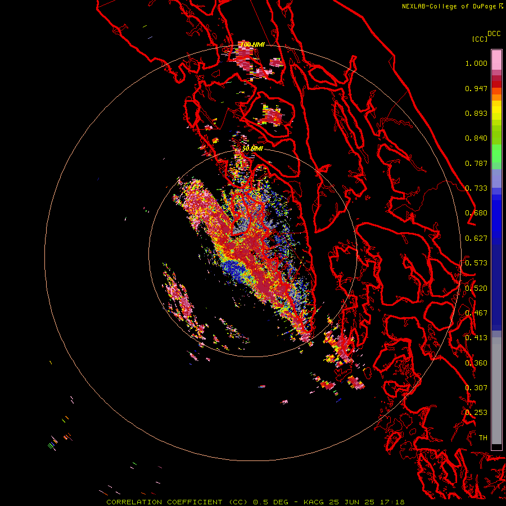Image resolution: width=506 pixels, height=506 pixels.
Task: Click the radar site marker at the rings' center
Action: pyautogui.click(x=253, y=252)
